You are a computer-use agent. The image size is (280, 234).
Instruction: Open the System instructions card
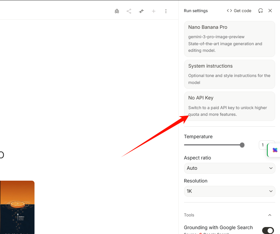pyautogui.click(x=229, y=74)
